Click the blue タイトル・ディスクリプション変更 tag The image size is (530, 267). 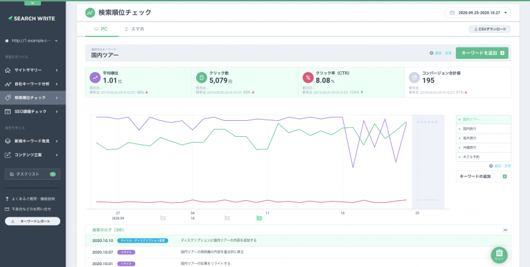[142, 241]
